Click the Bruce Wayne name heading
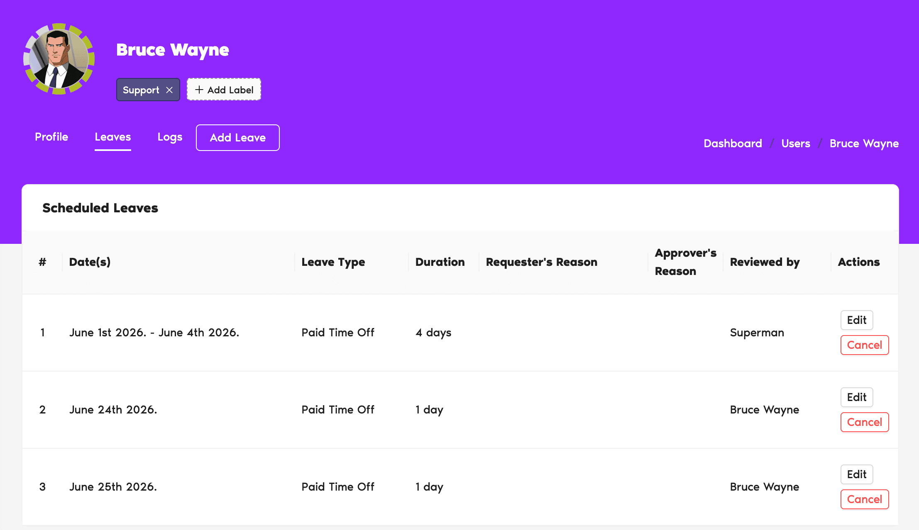This screenshot has width=919, height=530. [x=172, y=50]
